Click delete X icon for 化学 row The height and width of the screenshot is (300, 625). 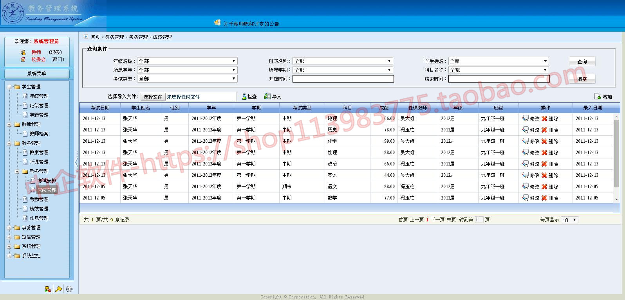tap(544, 141)
